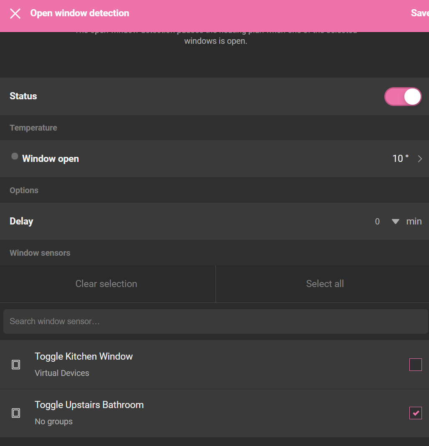Click the No groups subtitle text
The width and height of the screenshot is (429, 446).
coord(53,421)
